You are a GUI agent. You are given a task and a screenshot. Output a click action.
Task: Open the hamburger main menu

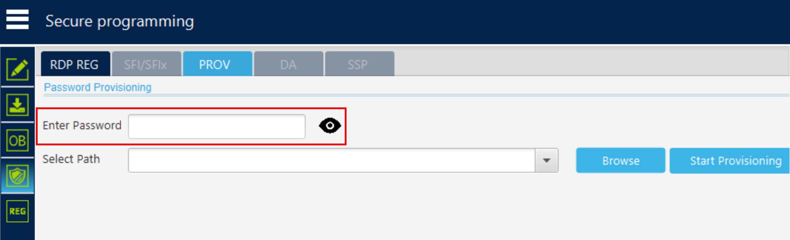pyautogui.click(x=17, y=20)
